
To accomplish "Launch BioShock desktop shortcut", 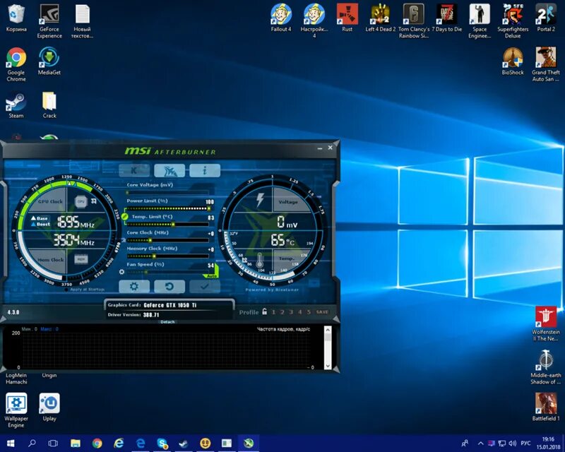I will tap(513, 61).
